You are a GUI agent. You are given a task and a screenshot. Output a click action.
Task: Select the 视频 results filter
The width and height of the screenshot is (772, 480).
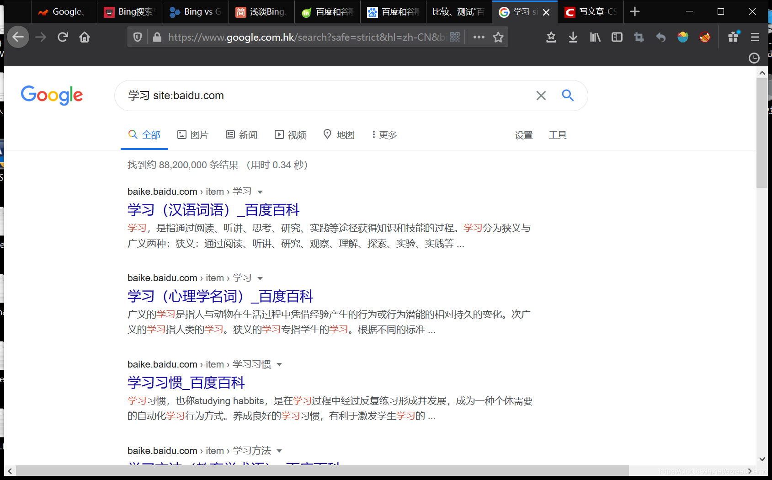[290, 135]
